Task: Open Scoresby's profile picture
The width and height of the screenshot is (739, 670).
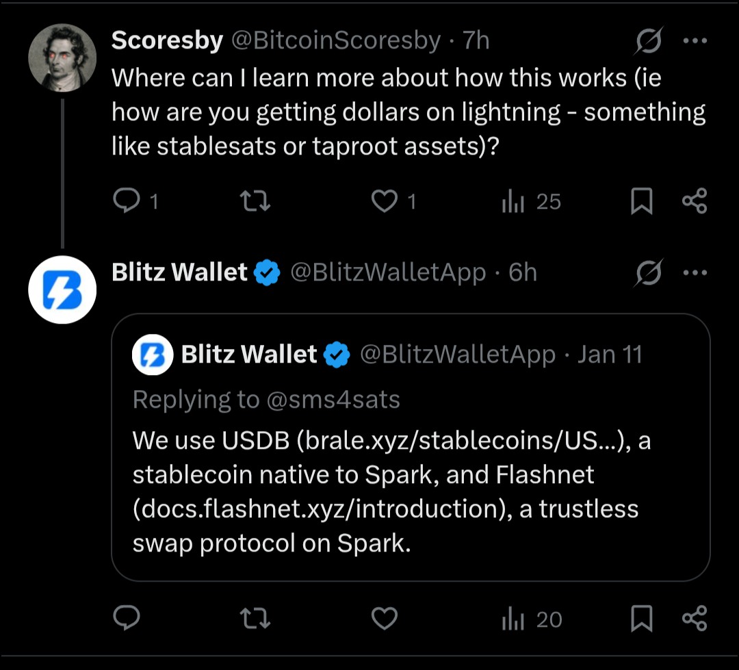Action: coord(62,58)
